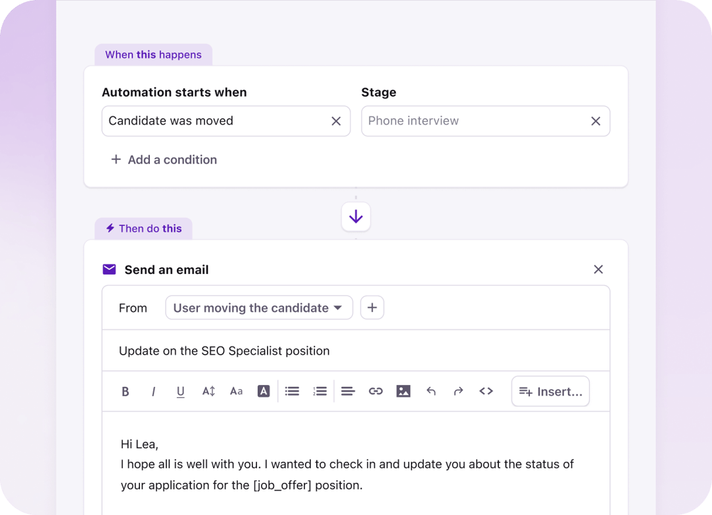Add a condition to the trigger

[163, 160]
